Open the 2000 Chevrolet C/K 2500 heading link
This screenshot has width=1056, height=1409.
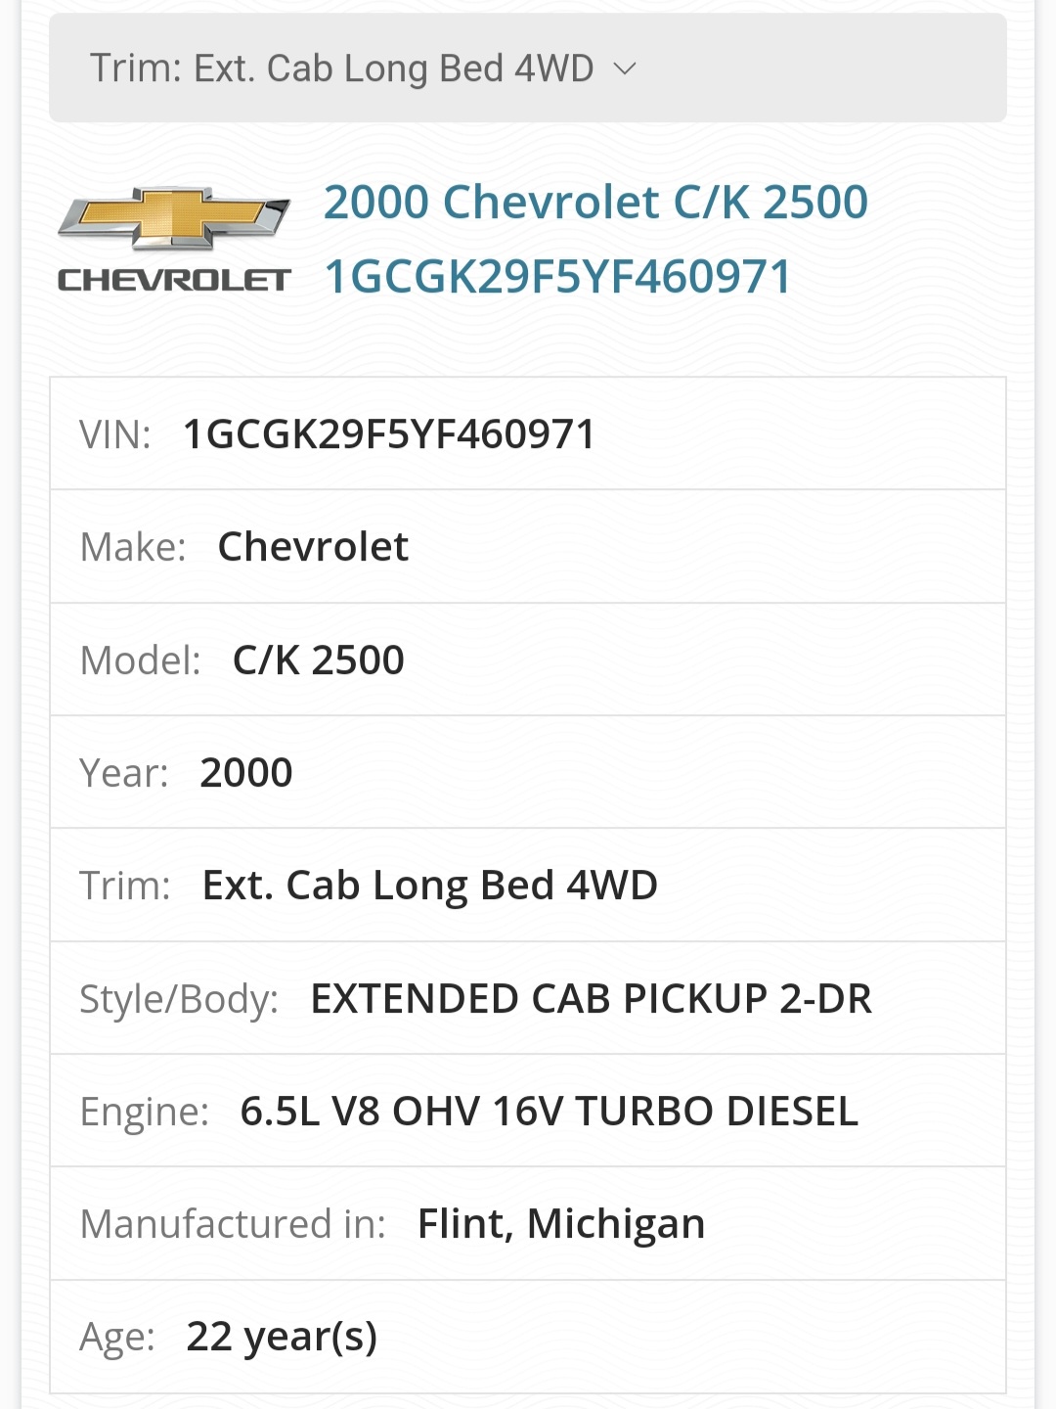point(595,203)
